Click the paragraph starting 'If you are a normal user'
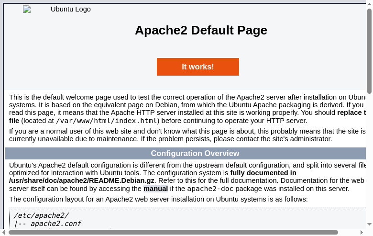This screenshot has width=373, height=236. click(x=187, y=135)
